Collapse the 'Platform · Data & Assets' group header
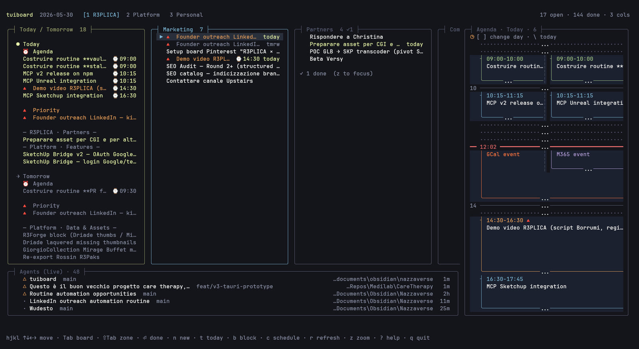Viewport: 639px width, 349px height. [x=69, y=228]
